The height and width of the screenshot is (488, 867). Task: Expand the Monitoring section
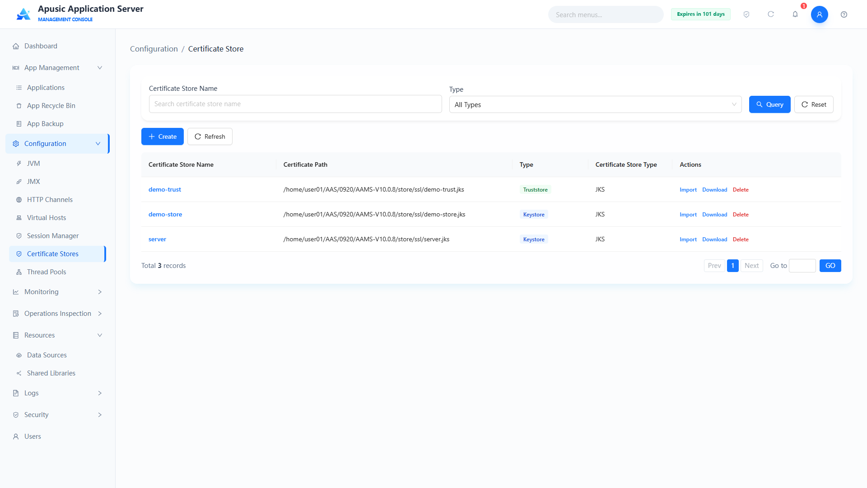[58, 292]
